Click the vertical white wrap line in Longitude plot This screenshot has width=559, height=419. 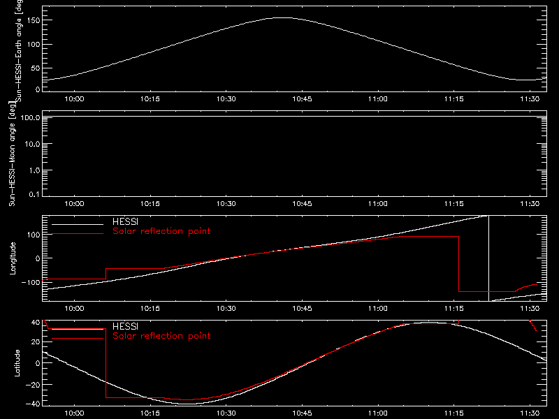point(488,258)
